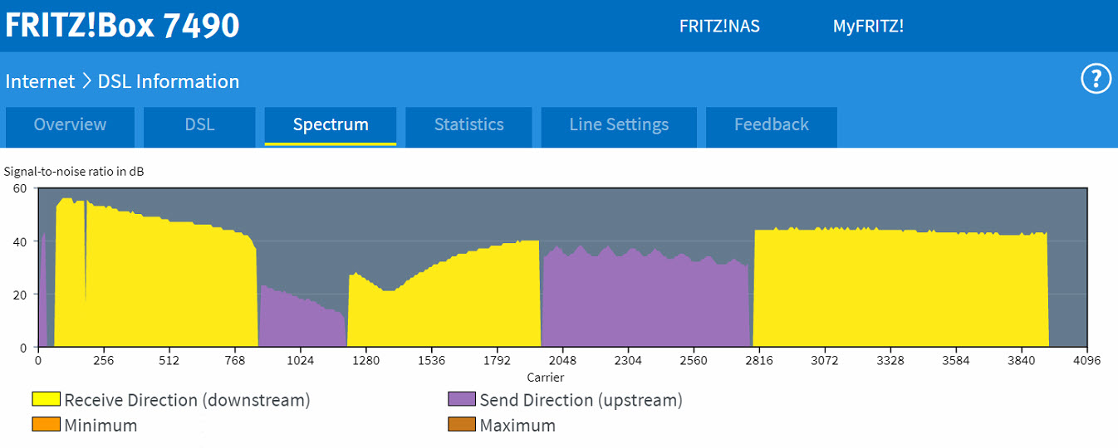This screenshot has height=448, width=1118.
Task: Click the Receive Direction (downstream) legend label
Action: (x=187, y=400)
